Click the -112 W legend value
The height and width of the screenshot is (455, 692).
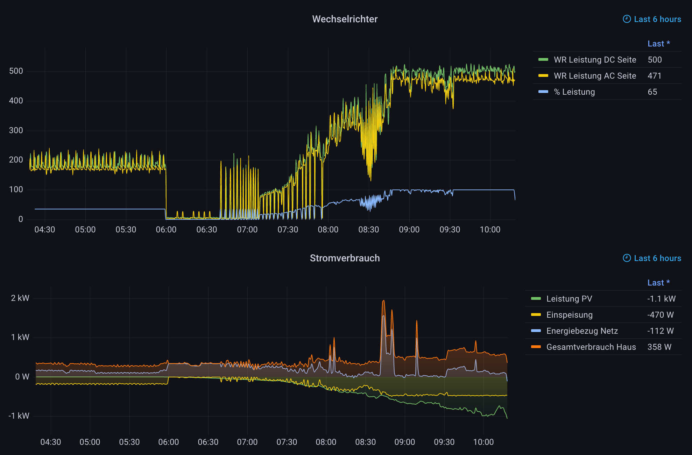pos(660,331)
